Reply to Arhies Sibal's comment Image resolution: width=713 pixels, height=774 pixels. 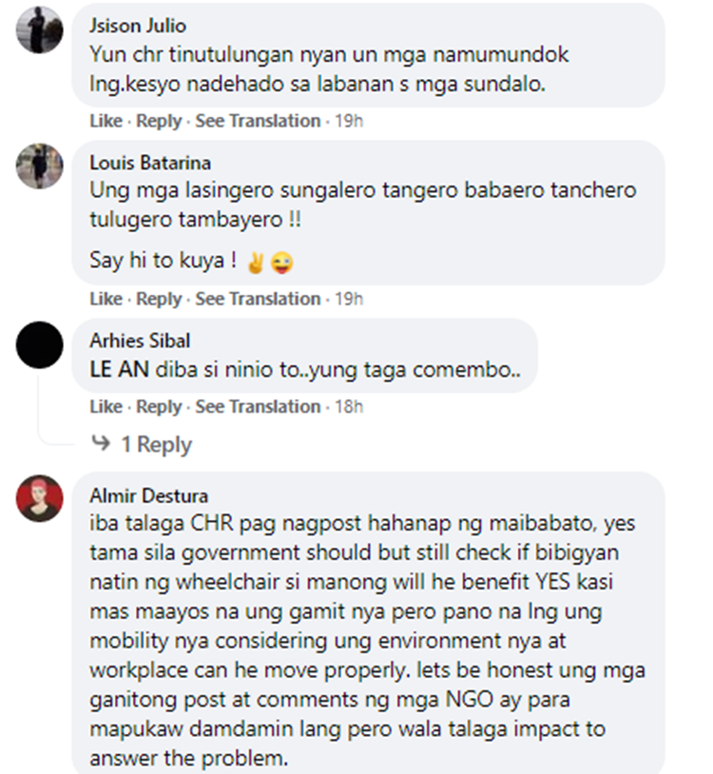pyautogui.click(x=159, y=407)
